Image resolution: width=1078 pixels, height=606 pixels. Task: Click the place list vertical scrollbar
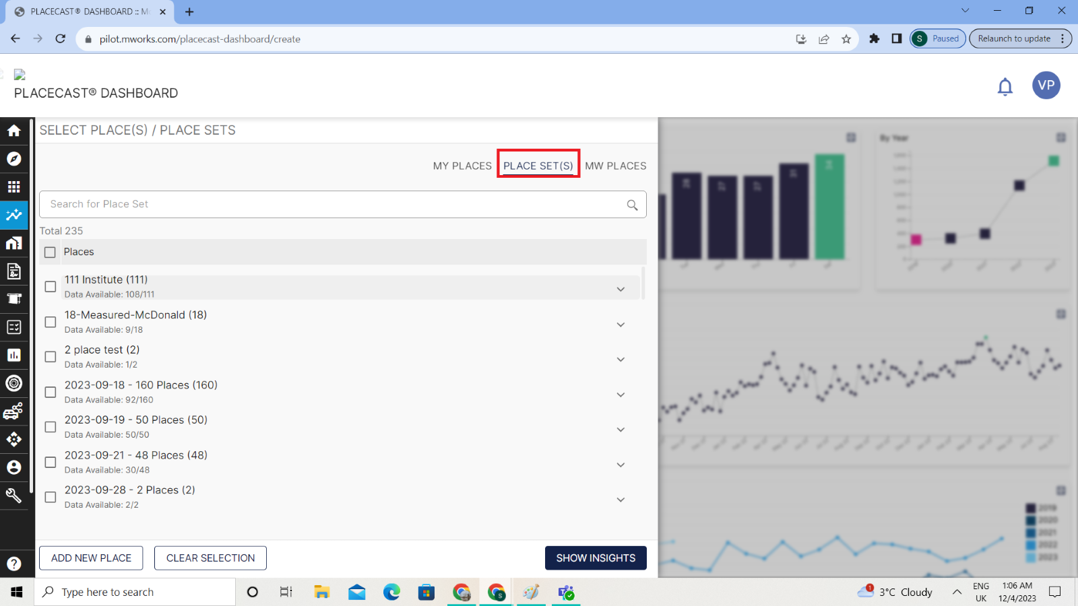[x=643, y=283]
